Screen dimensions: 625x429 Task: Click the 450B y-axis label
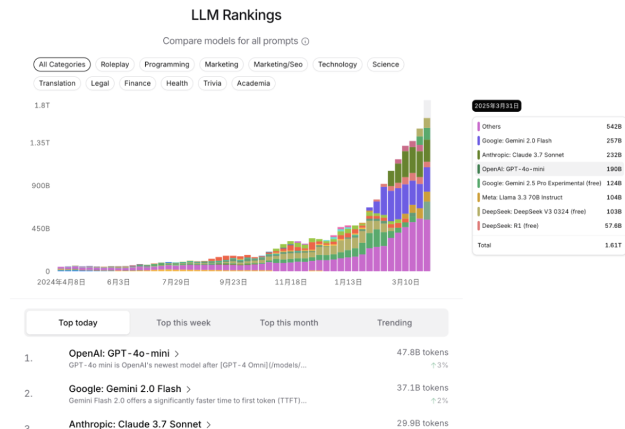(x=41, y=229)
